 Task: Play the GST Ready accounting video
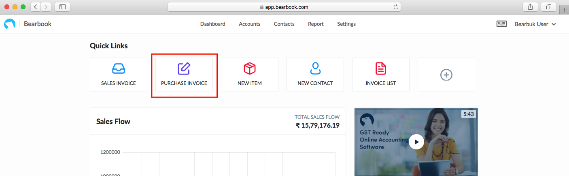point(416,142)
